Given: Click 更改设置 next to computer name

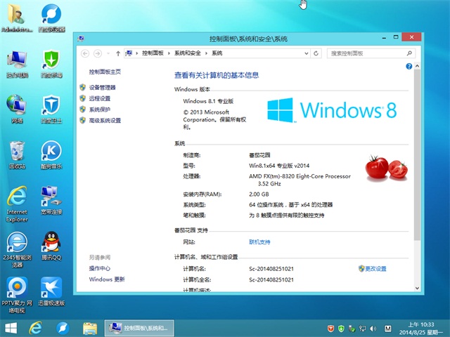Looking at the screenshot, I should point(375,268).
